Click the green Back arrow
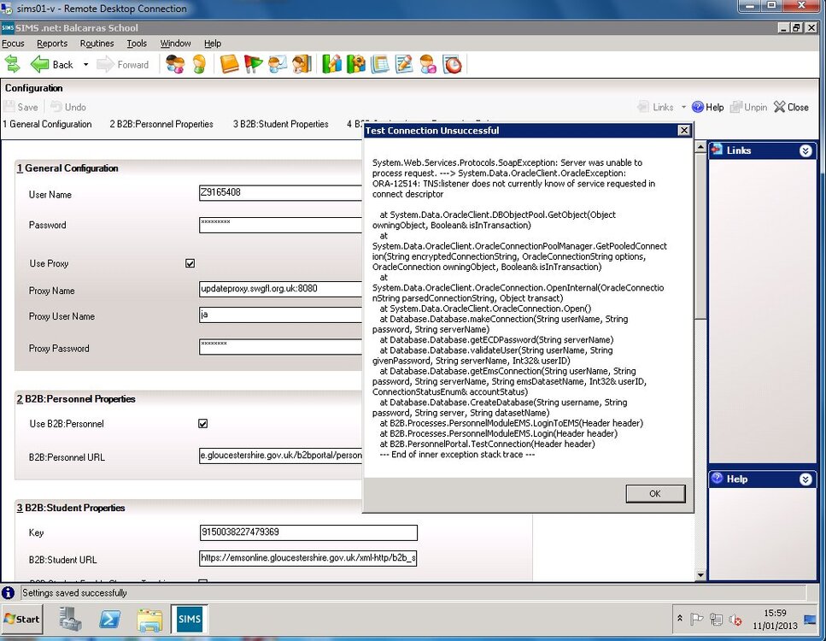Screen dimensions: 826x641 [x=39, y=64]
